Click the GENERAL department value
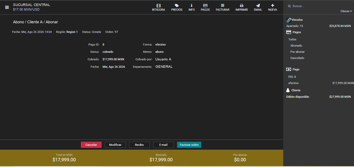 164,67
